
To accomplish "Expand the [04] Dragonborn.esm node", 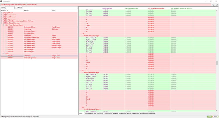I will (x=2, y=19).
